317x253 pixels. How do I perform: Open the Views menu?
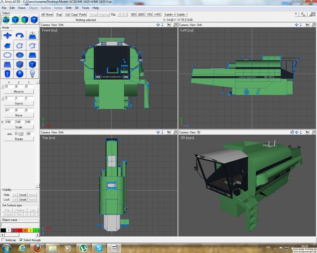(22, 8)
